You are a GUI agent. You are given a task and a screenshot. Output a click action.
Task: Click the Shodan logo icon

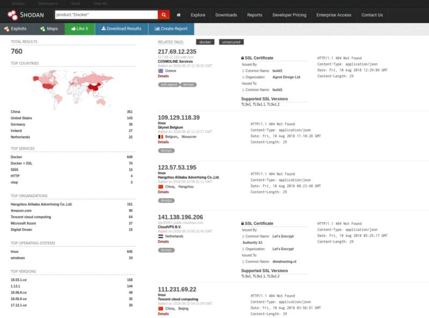click(12, 15)
